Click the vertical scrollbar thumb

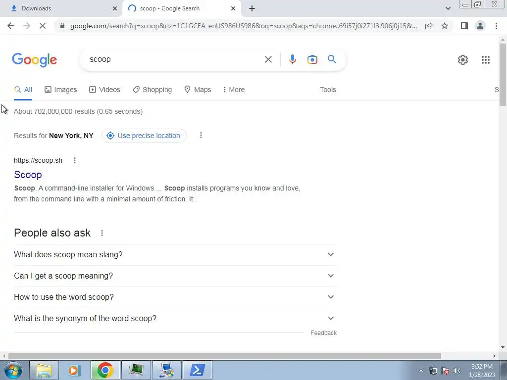pyautogui.click(x=503, y=74)
